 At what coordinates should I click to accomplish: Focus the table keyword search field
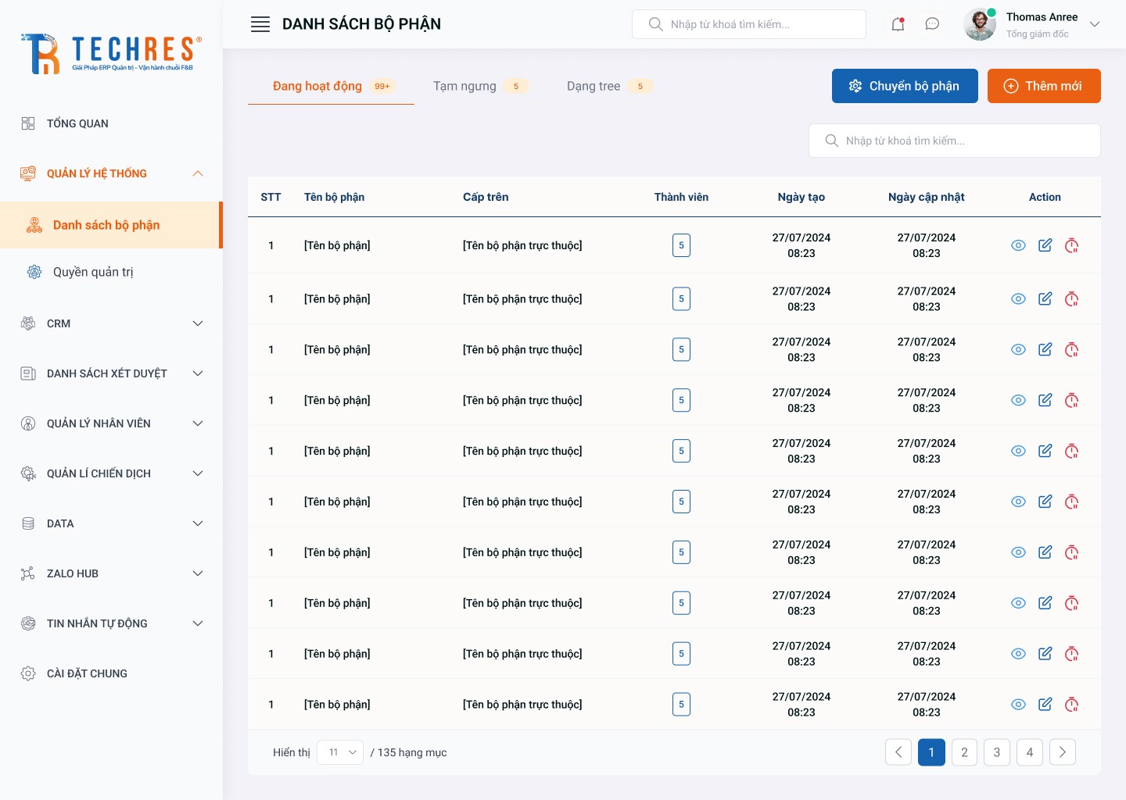(x=955, y=141)
